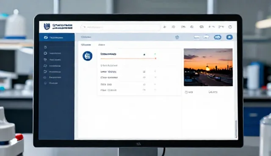Select the third list row in the card
The image size is (271, 156).
coord(128,84)
